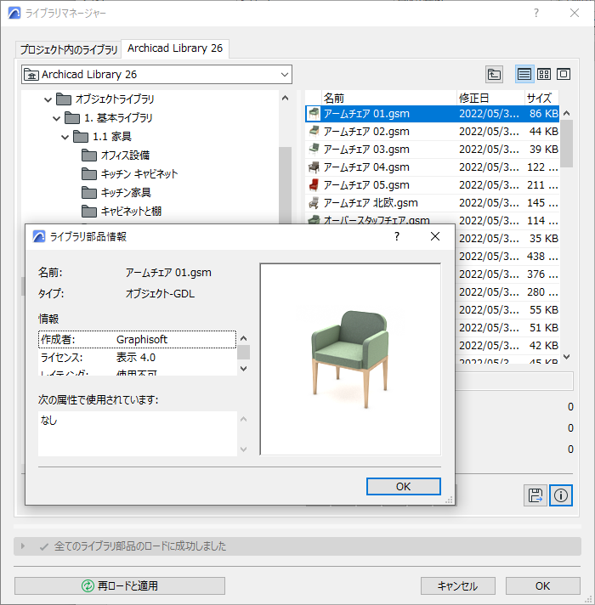Click the キャビネットと棚 folder icon
Viewport: 595px width, 605px height.
coord(89,211)
